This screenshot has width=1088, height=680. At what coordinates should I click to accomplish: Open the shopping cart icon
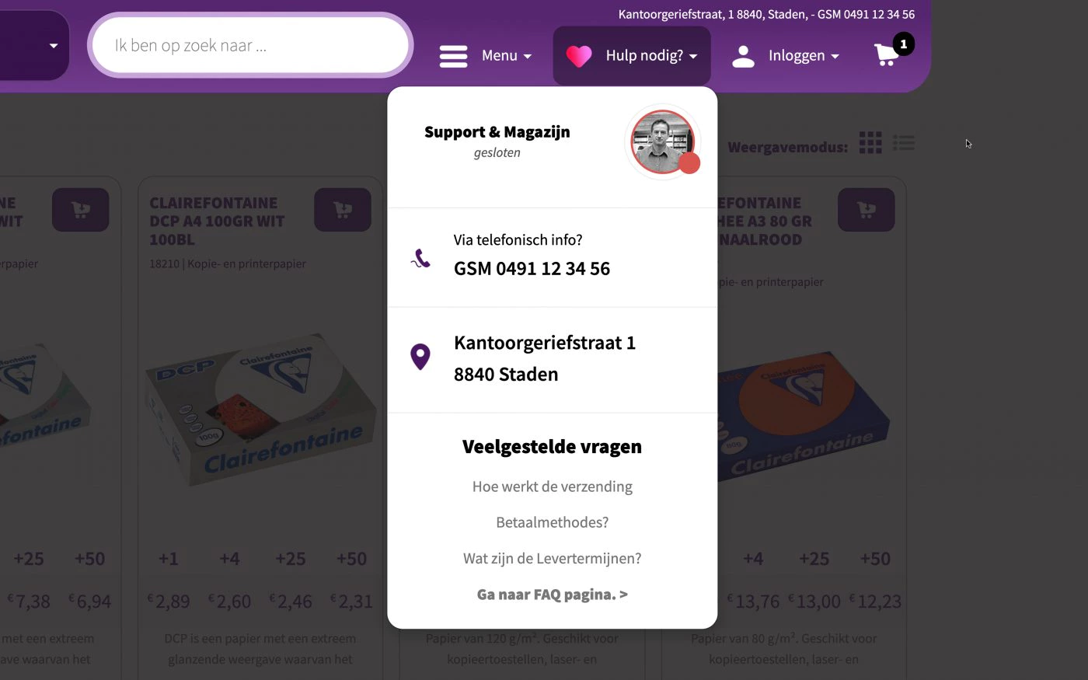pyautogui.click(x=887, y=54)
